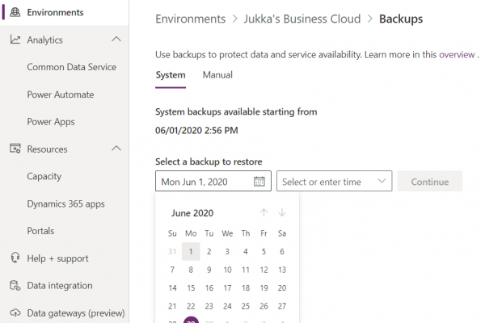This screenshot has height=323, width=485.
Task: Go to Environments breadcrumb
Action: click(x=191, y=19)
